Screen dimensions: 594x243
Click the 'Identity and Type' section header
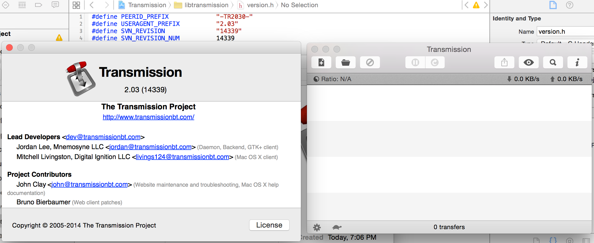[517, 19]
